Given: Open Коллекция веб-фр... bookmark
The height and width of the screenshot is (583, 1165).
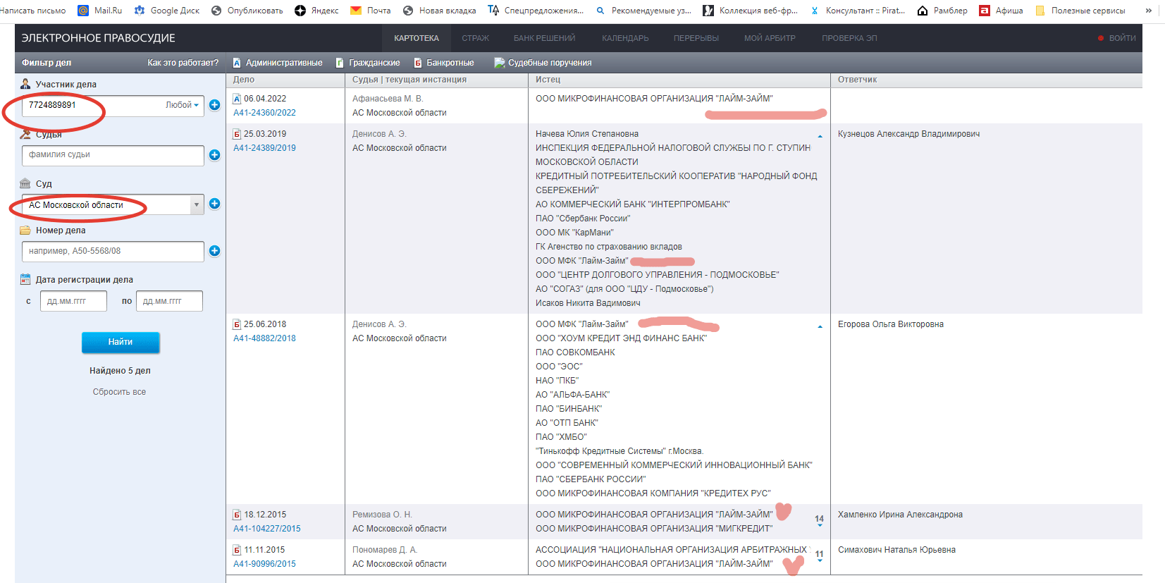Looking at the screenshot, I should coord(751,11).
